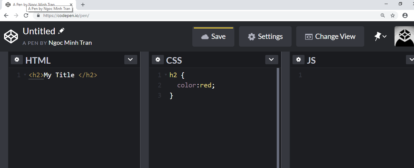Click the Change View button
414x168 pixels.
(330, 36)
